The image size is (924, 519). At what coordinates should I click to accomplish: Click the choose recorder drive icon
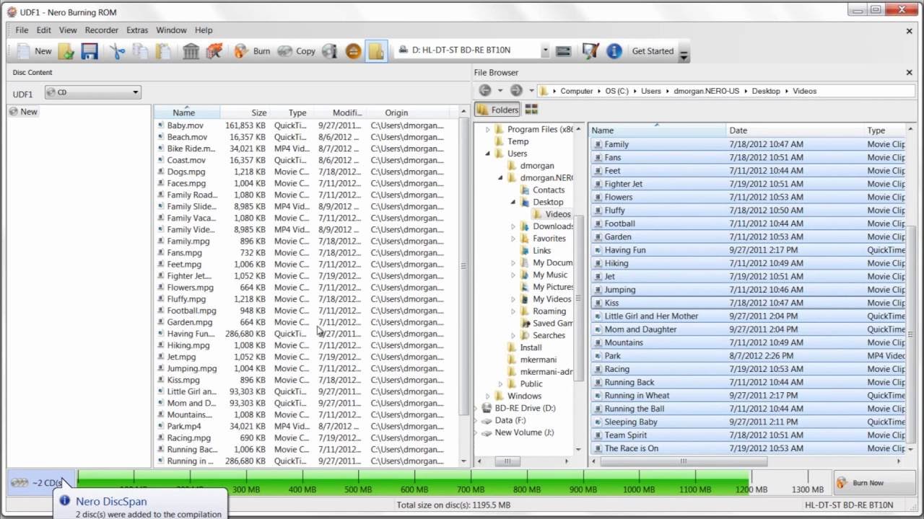tap(564, 51)
